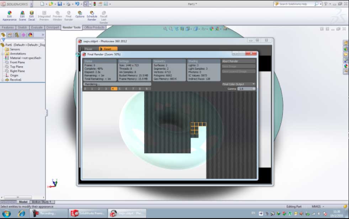This screenshot has width=349, height=219.
Task: Open the Preview Window tool
Action: click(x=57, y=16)
